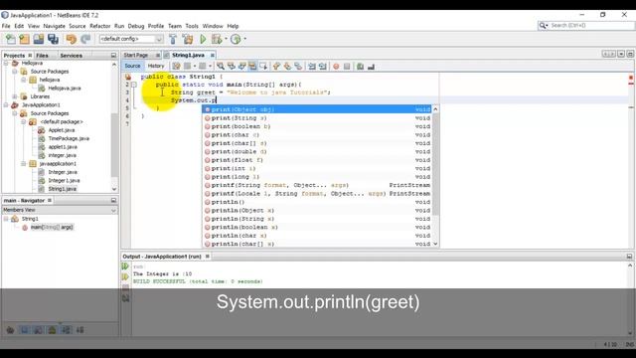Open the Refactor menu
This screenshot has width=636, height=358.
click(x=99, y=26)
